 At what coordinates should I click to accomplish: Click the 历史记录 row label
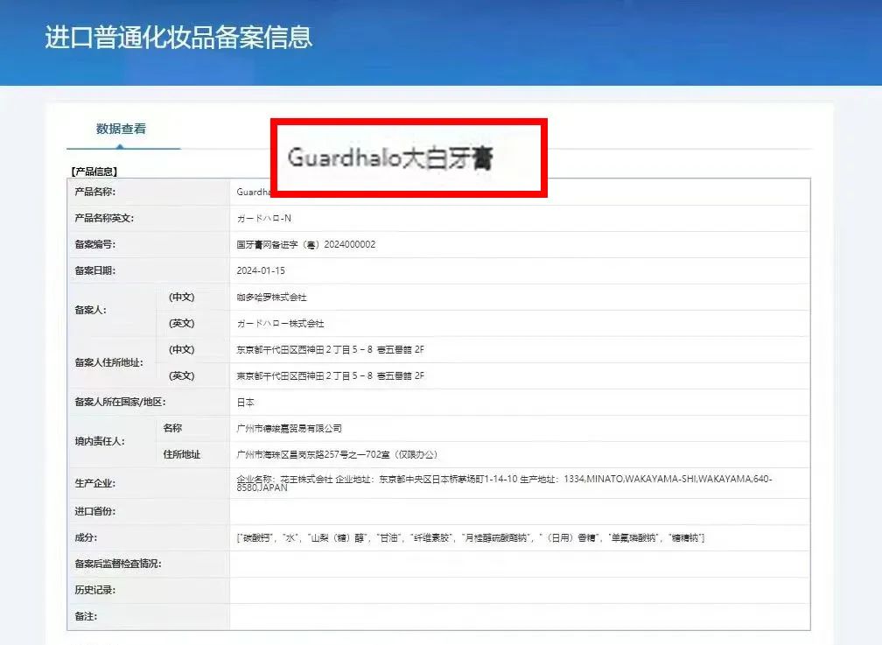(x=94, y=590)
